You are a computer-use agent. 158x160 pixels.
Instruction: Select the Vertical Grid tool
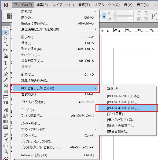[x=6, y=103]
